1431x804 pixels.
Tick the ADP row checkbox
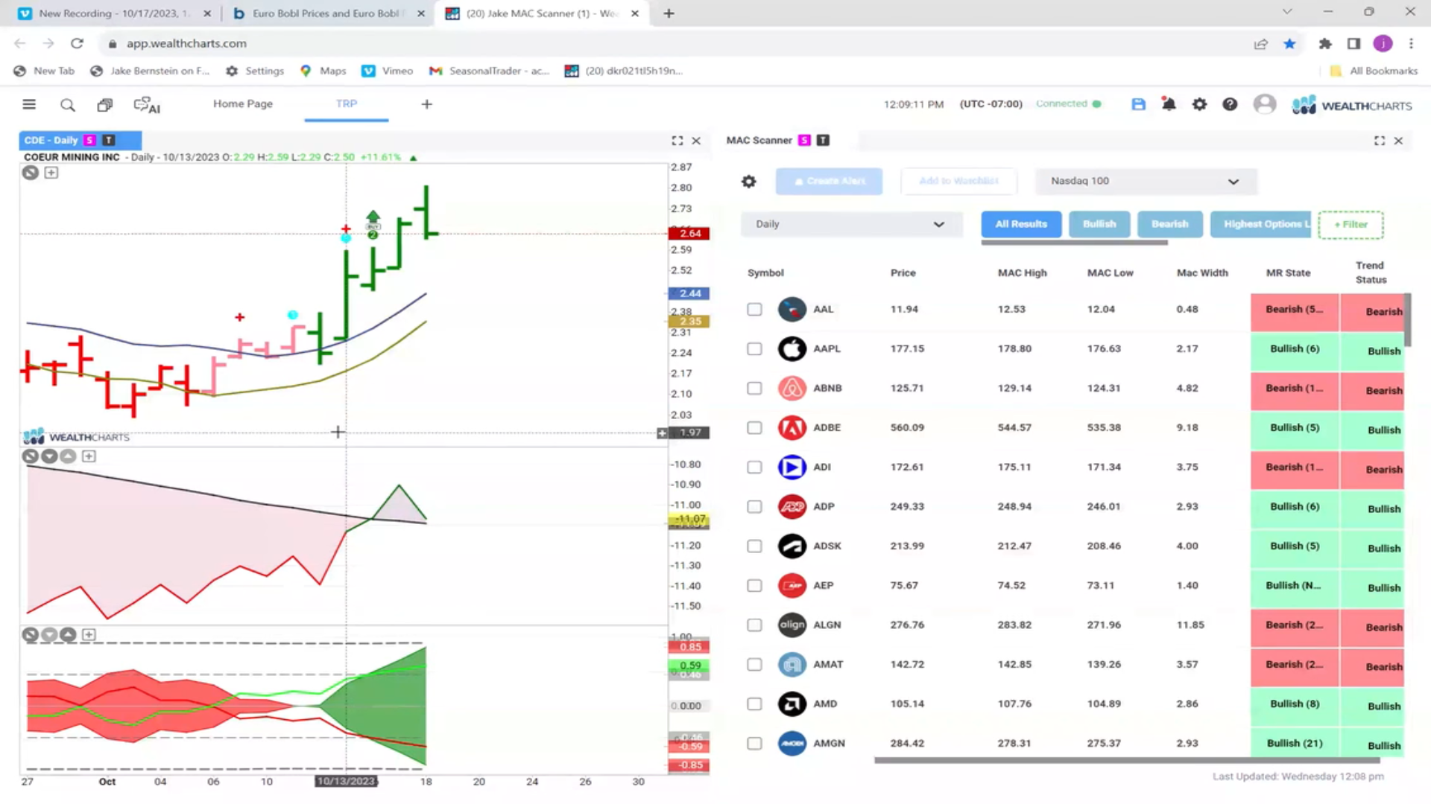(x=754, y=507)
